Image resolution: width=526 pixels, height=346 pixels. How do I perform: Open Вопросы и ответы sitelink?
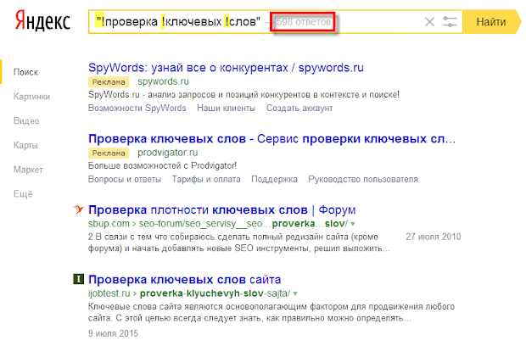[125, 180]
